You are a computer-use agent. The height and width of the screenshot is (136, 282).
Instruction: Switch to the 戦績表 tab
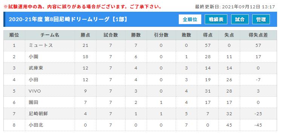tap(216, 19)
